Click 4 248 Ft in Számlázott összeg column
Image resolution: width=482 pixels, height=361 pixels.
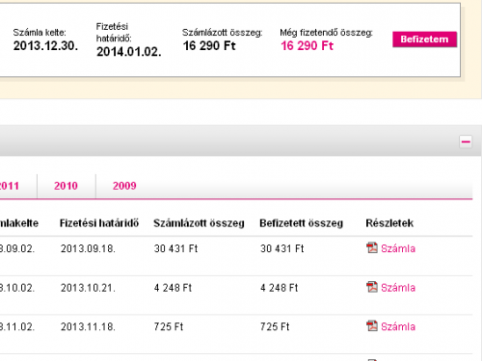tap(173, 288)
